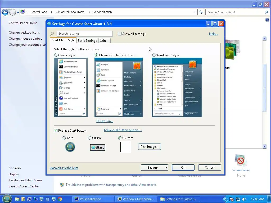Select the Classic style radio button
The width and height of the screenshot is (271, 203).
(56, 55)
